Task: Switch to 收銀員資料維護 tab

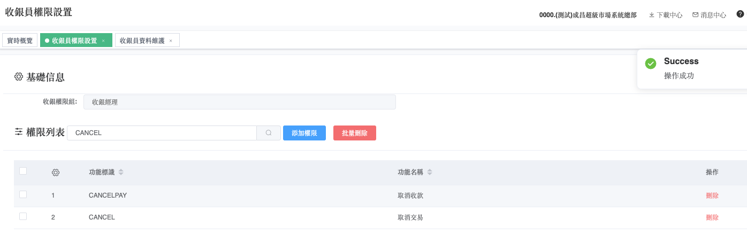Action: (x=142, y=41)
